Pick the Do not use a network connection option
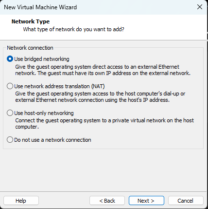208x209 pixels. [x=10, y=140]
